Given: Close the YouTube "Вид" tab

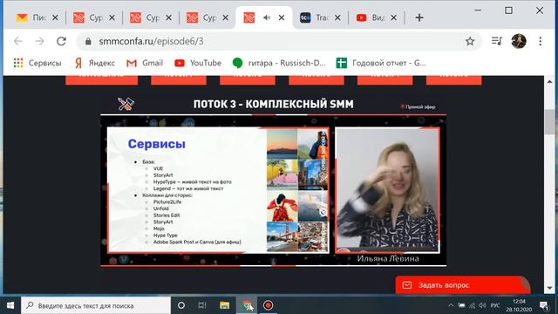Looking at the screenshot, I should click(393, 17).
